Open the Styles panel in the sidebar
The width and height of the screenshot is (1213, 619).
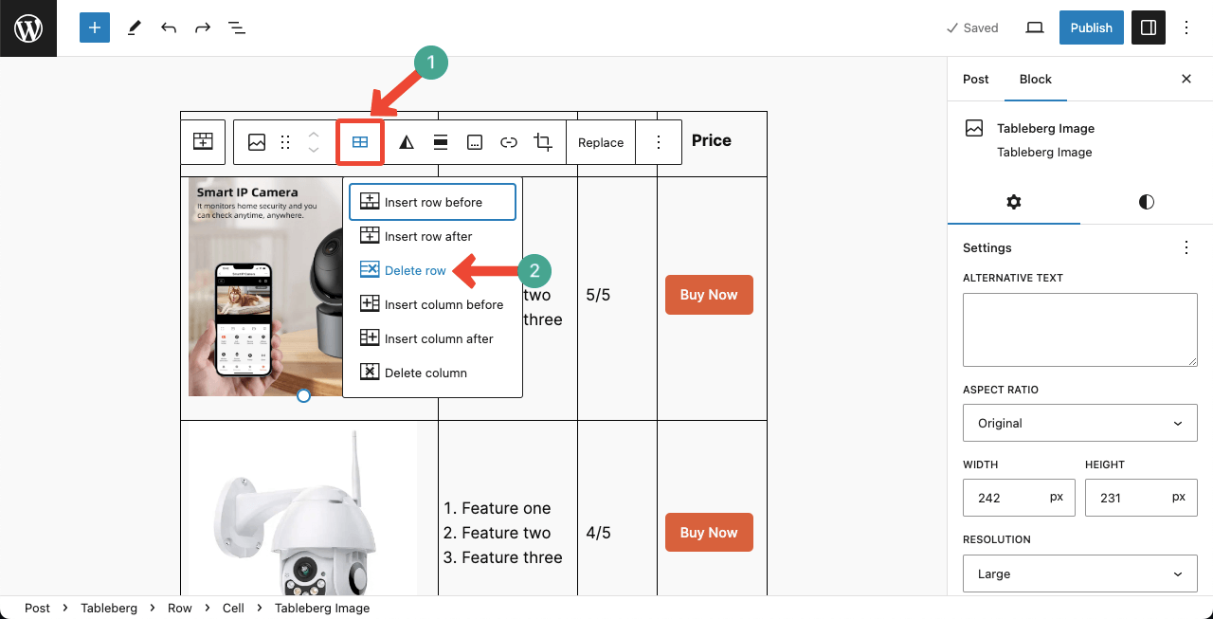(1146, 202)
